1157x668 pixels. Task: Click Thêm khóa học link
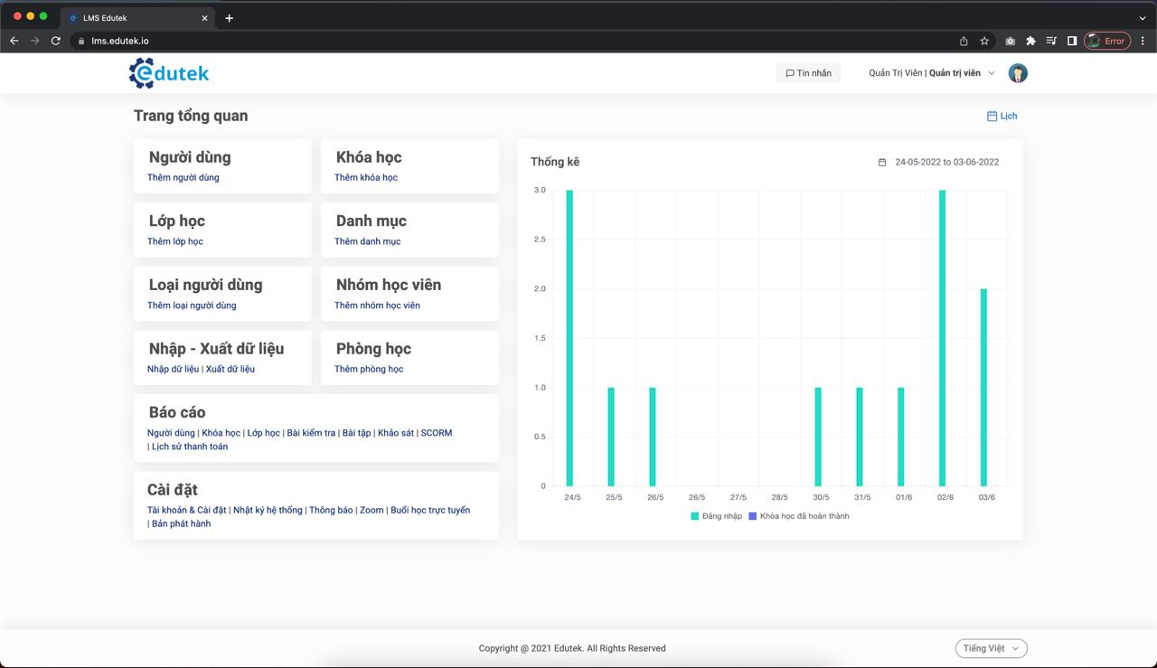click(x=366, y=177)
